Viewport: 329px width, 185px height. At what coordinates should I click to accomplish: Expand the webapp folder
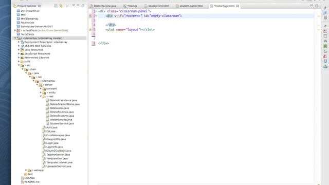(26, 170)
